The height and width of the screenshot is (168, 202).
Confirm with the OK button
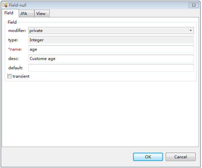(148, 157)
